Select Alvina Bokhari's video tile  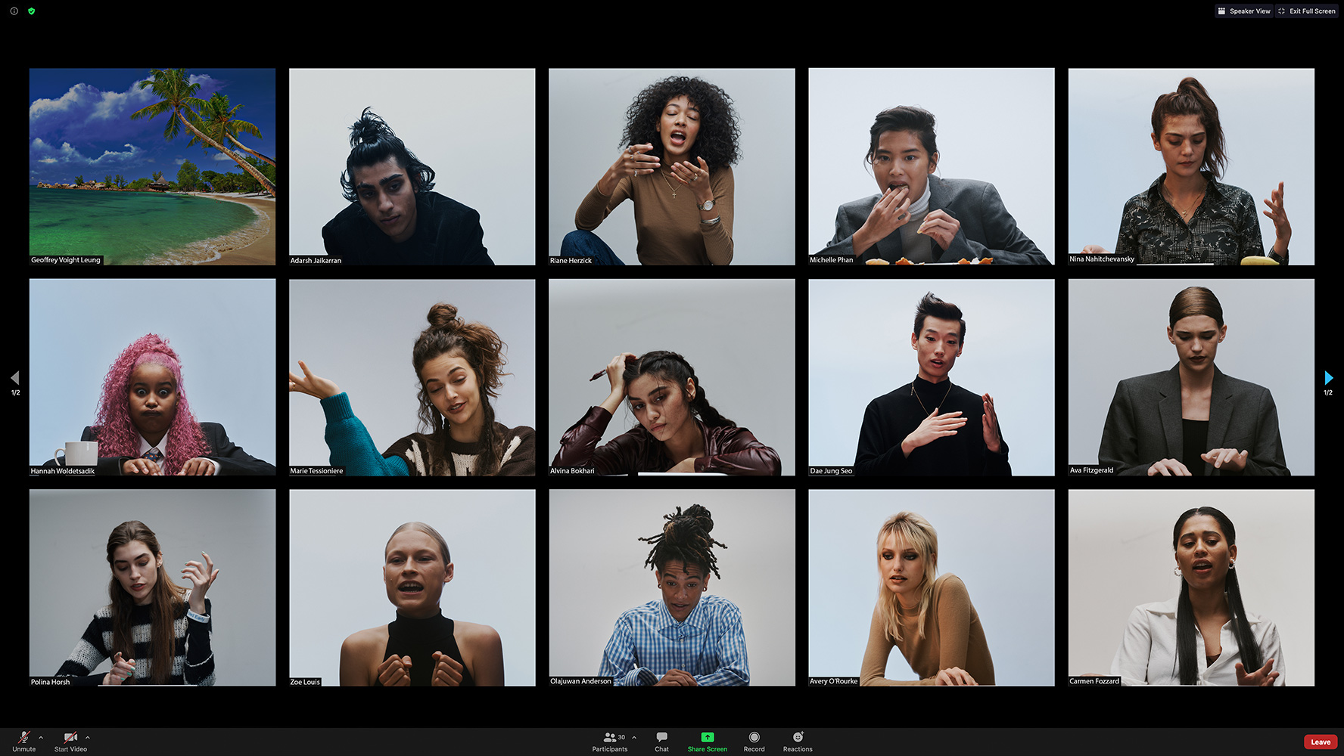pos(672,377)
